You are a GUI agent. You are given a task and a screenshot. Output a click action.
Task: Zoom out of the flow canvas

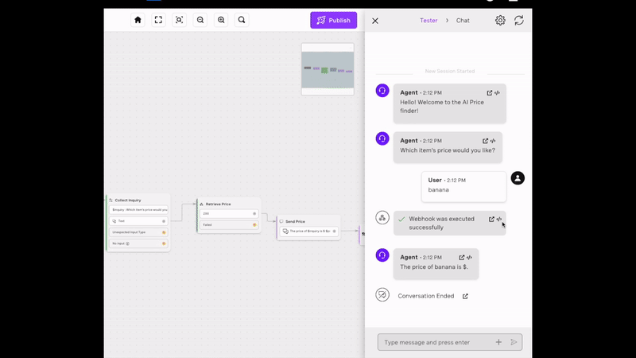click(x=200, y=20)
